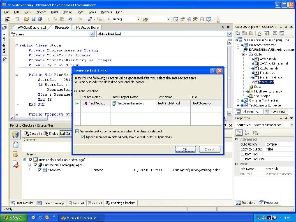Switch to the Code Coverage tab
The width and height of the screenshot is (296, 222).
tap(51, 203)
